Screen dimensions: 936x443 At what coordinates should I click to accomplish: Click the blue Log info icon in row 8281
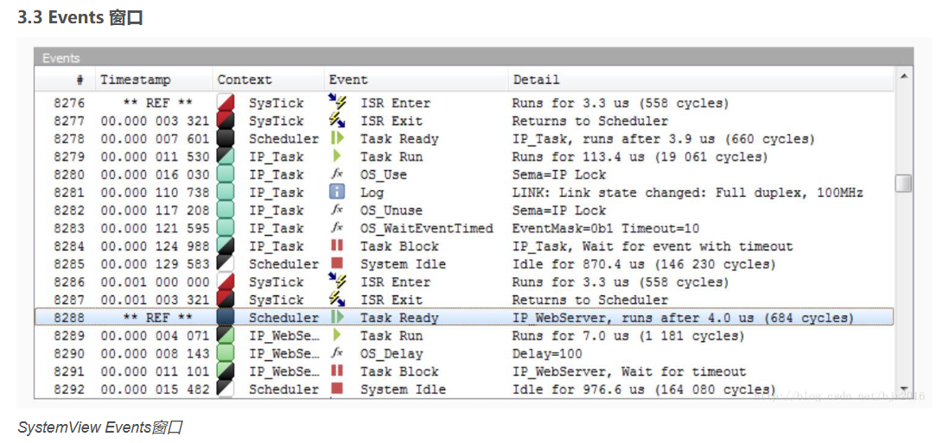(337, 192)
